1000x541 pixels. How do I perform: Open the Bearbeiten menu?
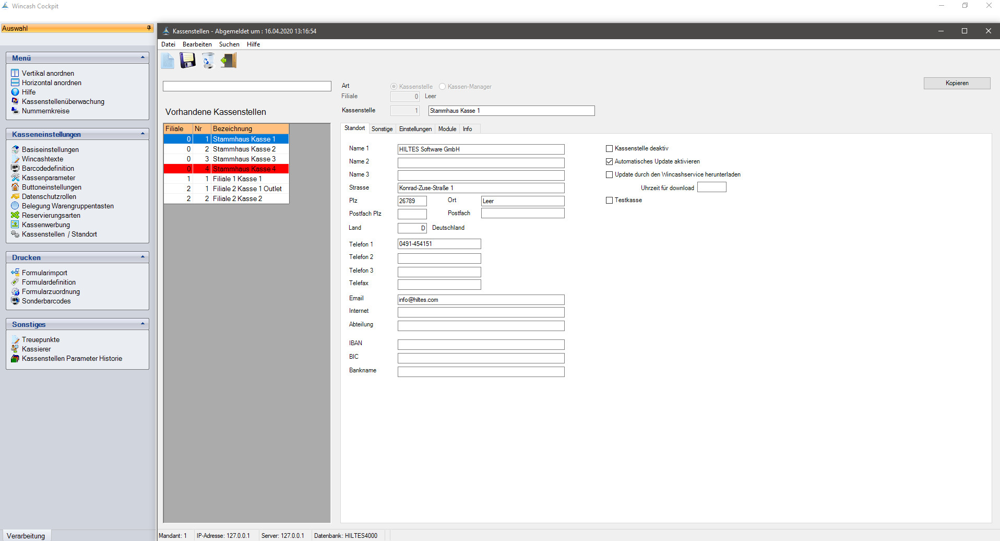click(x=197, y=44)
